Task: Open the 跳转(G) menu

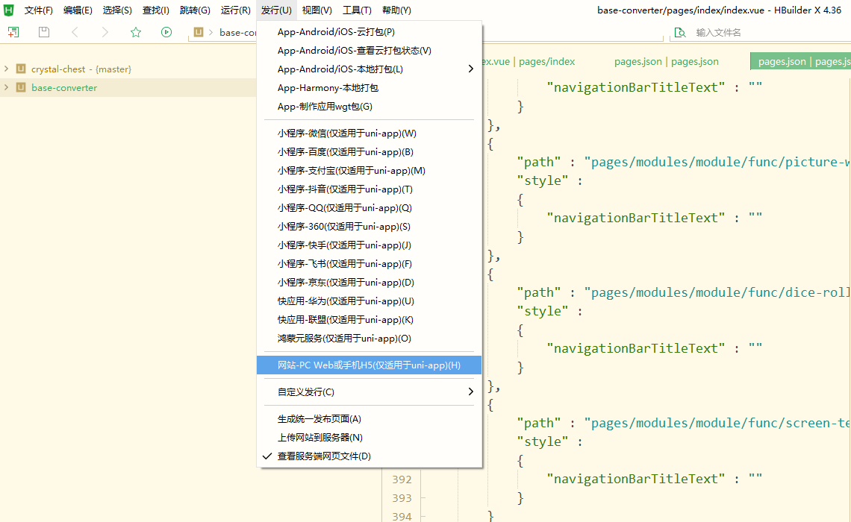Action: tap(195, 10)
